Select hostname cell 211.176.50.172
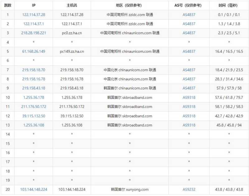 72,107
